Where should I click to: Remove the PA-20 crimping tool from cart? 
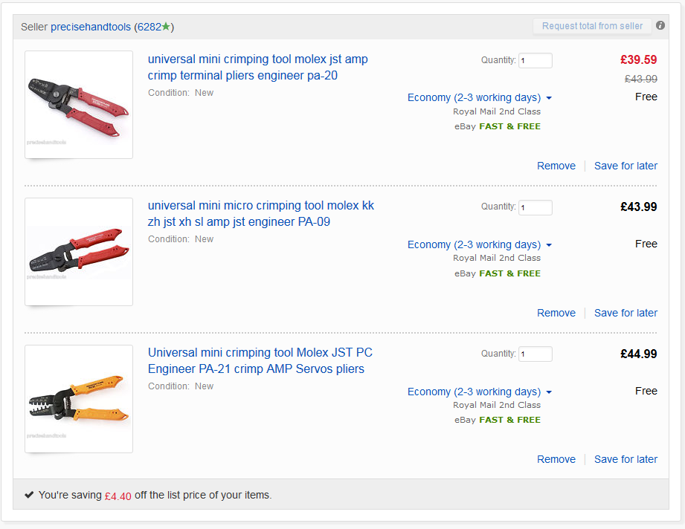[556, 166]
